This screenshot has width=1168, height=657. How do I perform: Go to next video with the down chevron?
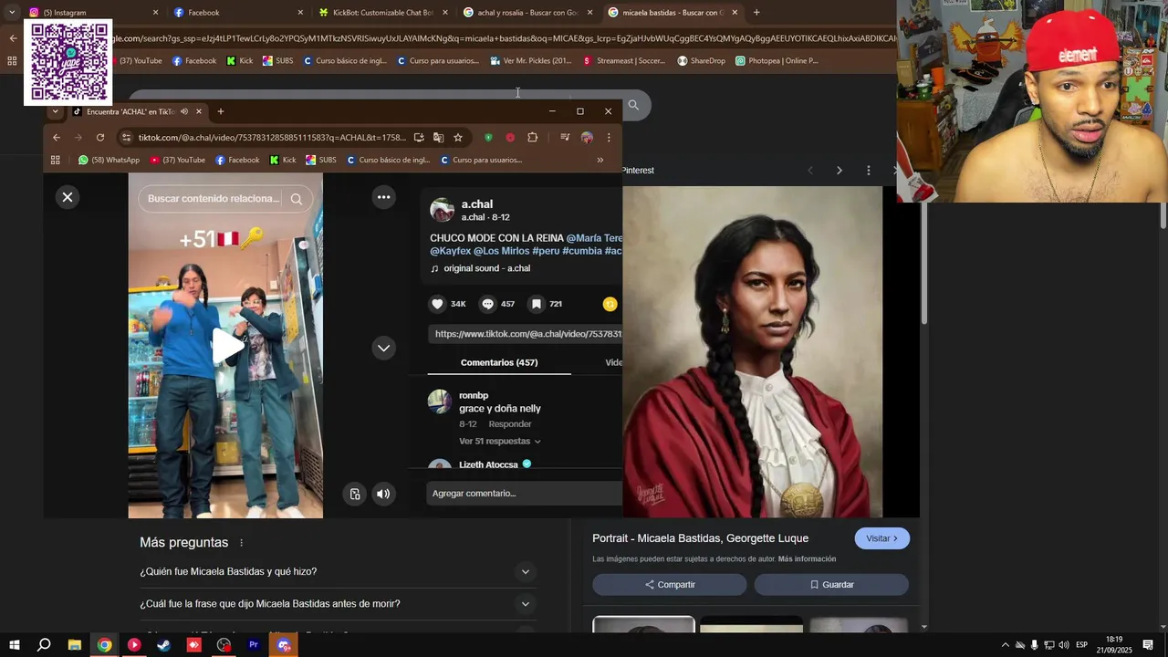pos(384,348)
